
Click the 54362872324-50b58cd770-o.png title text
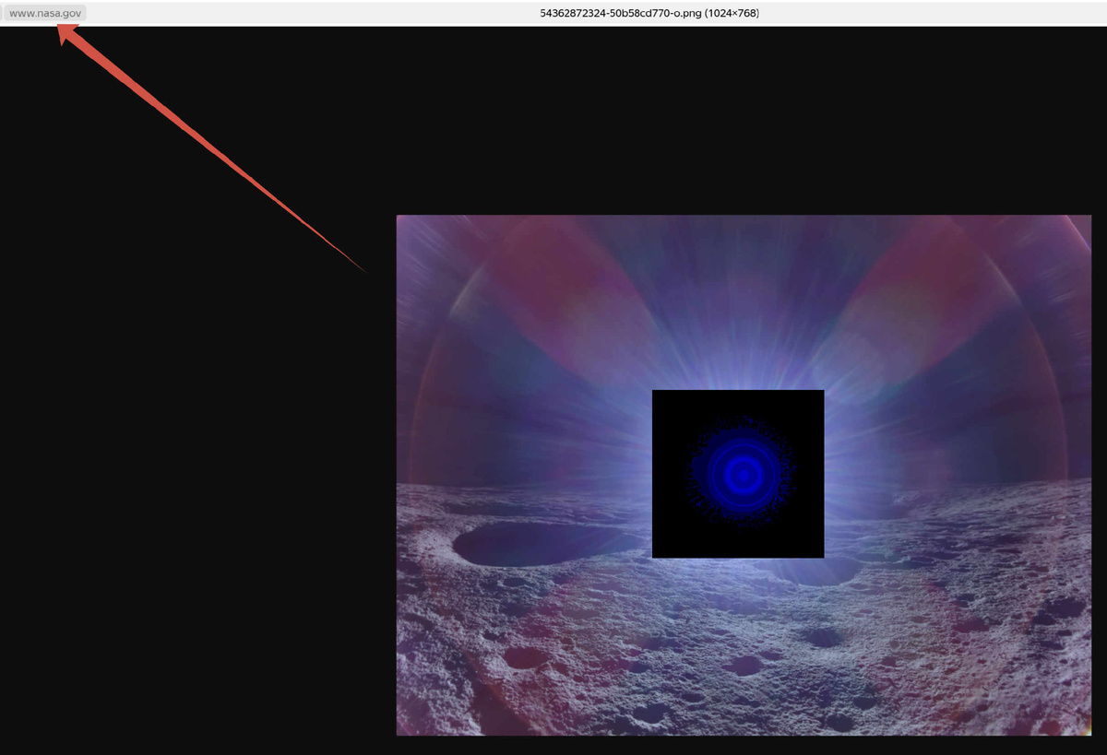(x=649, y=13)
